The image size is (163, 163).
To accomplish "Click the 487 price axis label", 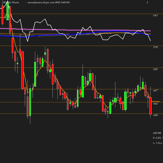I will [155, 91].
